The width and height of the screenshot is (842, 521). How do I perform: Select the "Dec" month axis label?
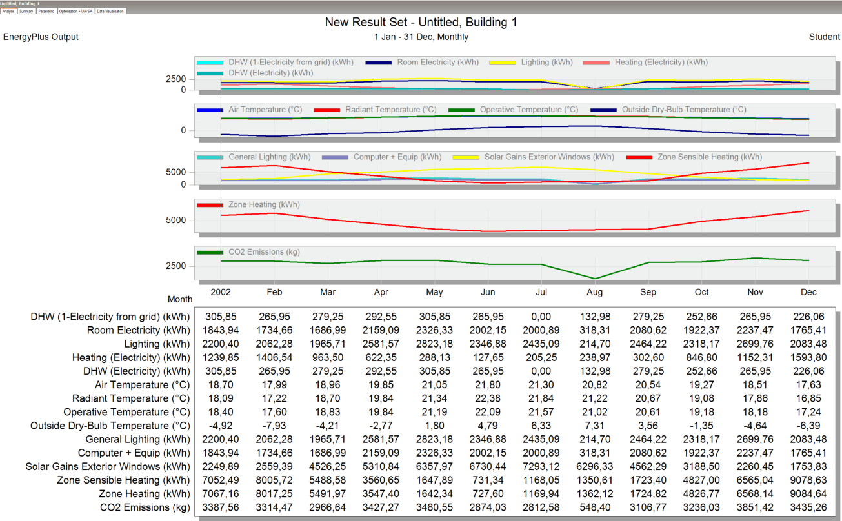click(808, 292)
